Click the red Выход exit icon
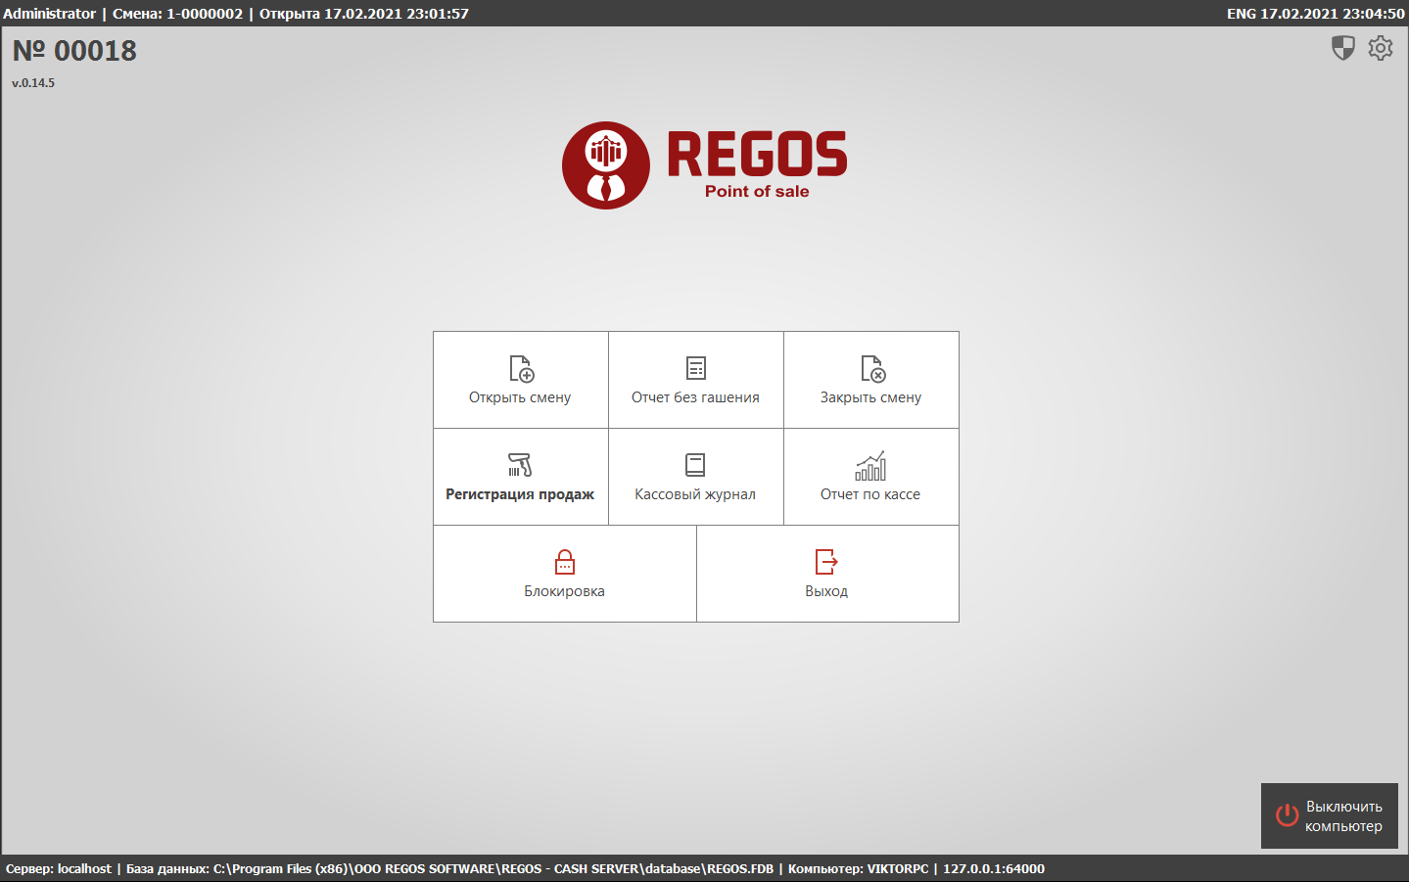This screenshot has height=882, width=1409. tap(826, 562)
